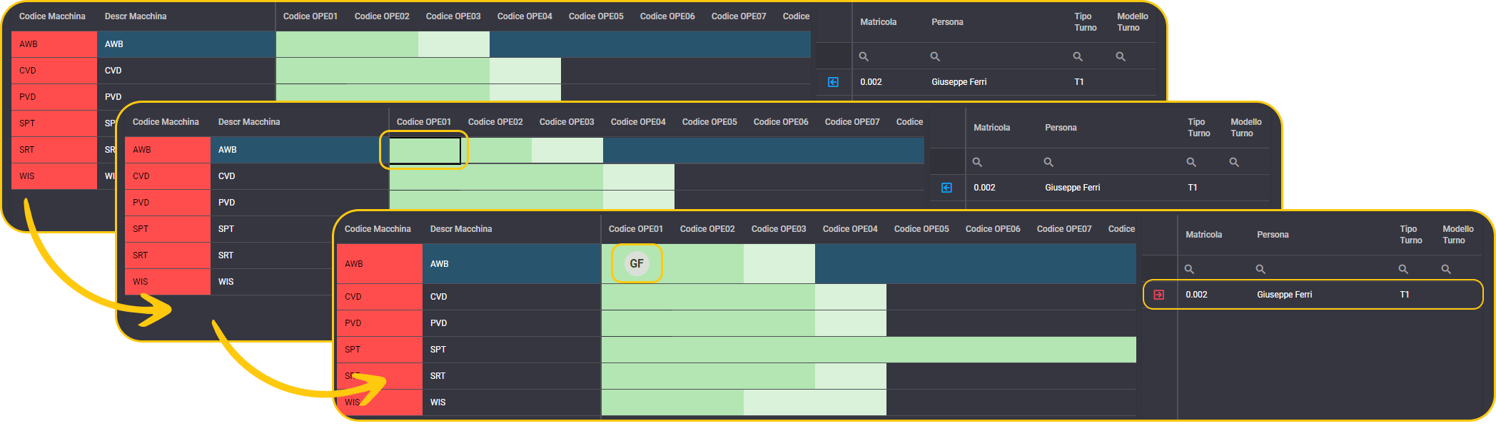Open the Matricola search filter in the back panel

click(864, 56)
